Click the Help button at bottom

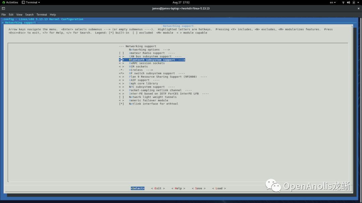(178, 188)
